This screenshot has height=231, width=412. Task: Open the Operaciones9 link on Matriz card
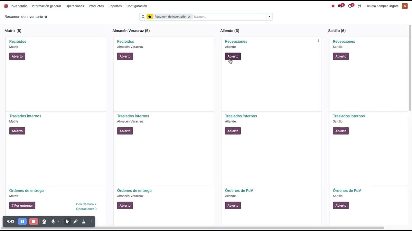point(86,209)
